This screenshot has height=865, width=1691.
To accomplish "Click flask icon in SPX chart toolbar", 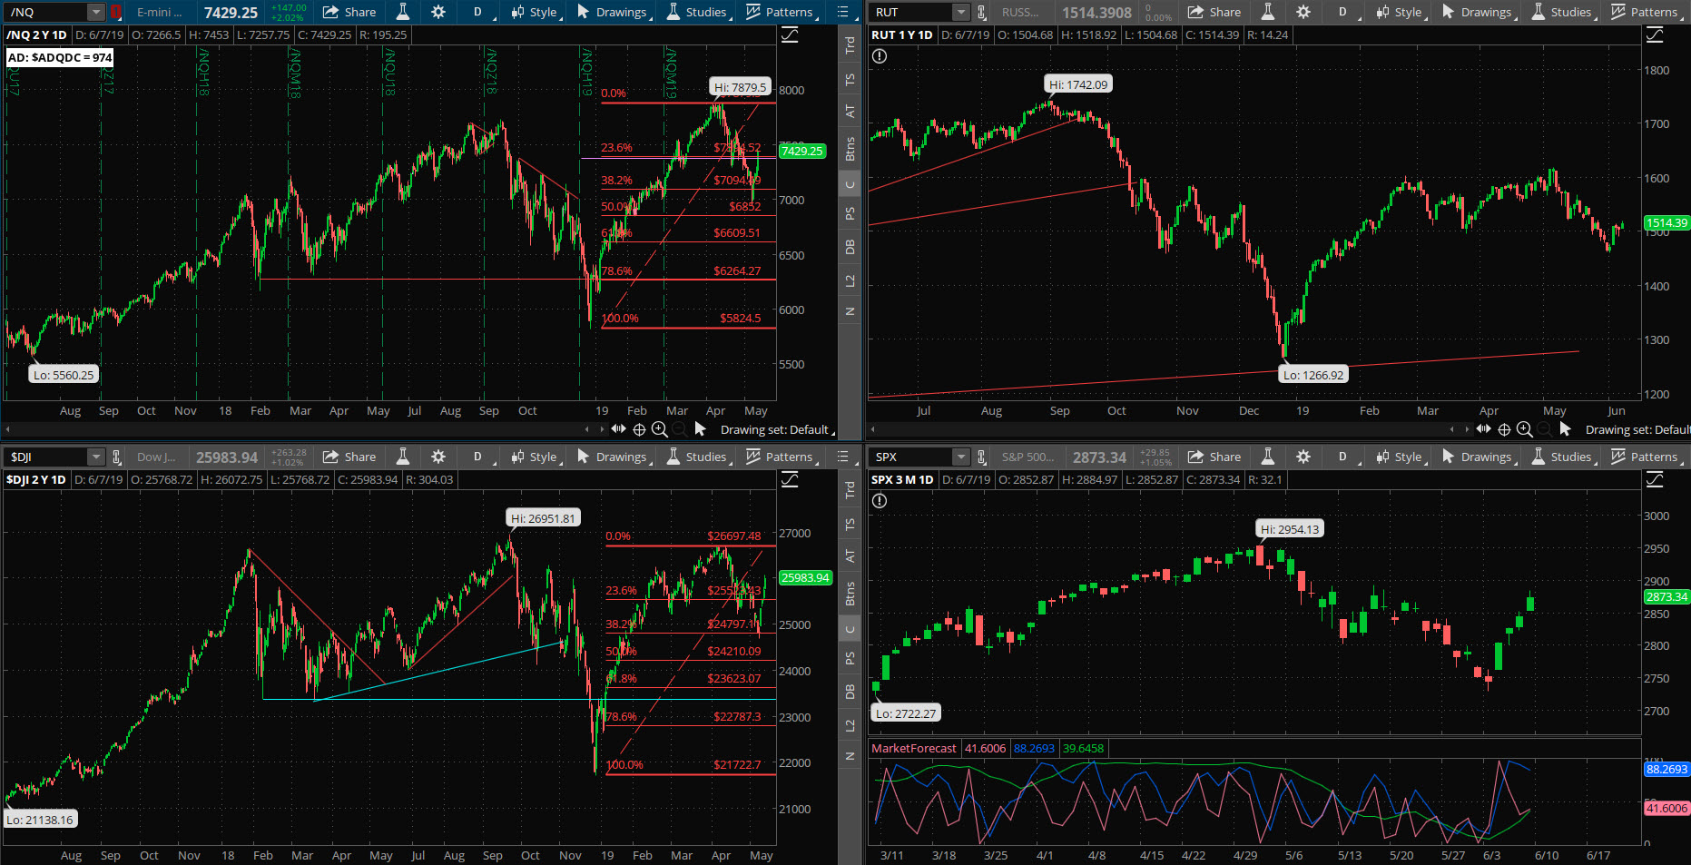I will (x=1268, y=457).
